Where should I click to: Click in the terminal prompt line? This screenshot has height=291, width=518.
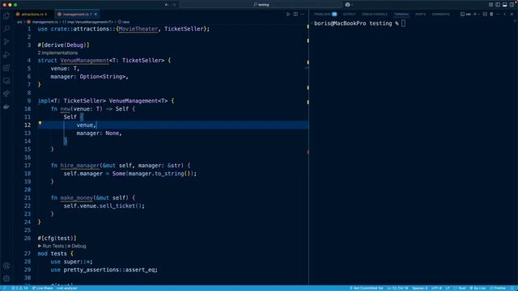(360, 23)
